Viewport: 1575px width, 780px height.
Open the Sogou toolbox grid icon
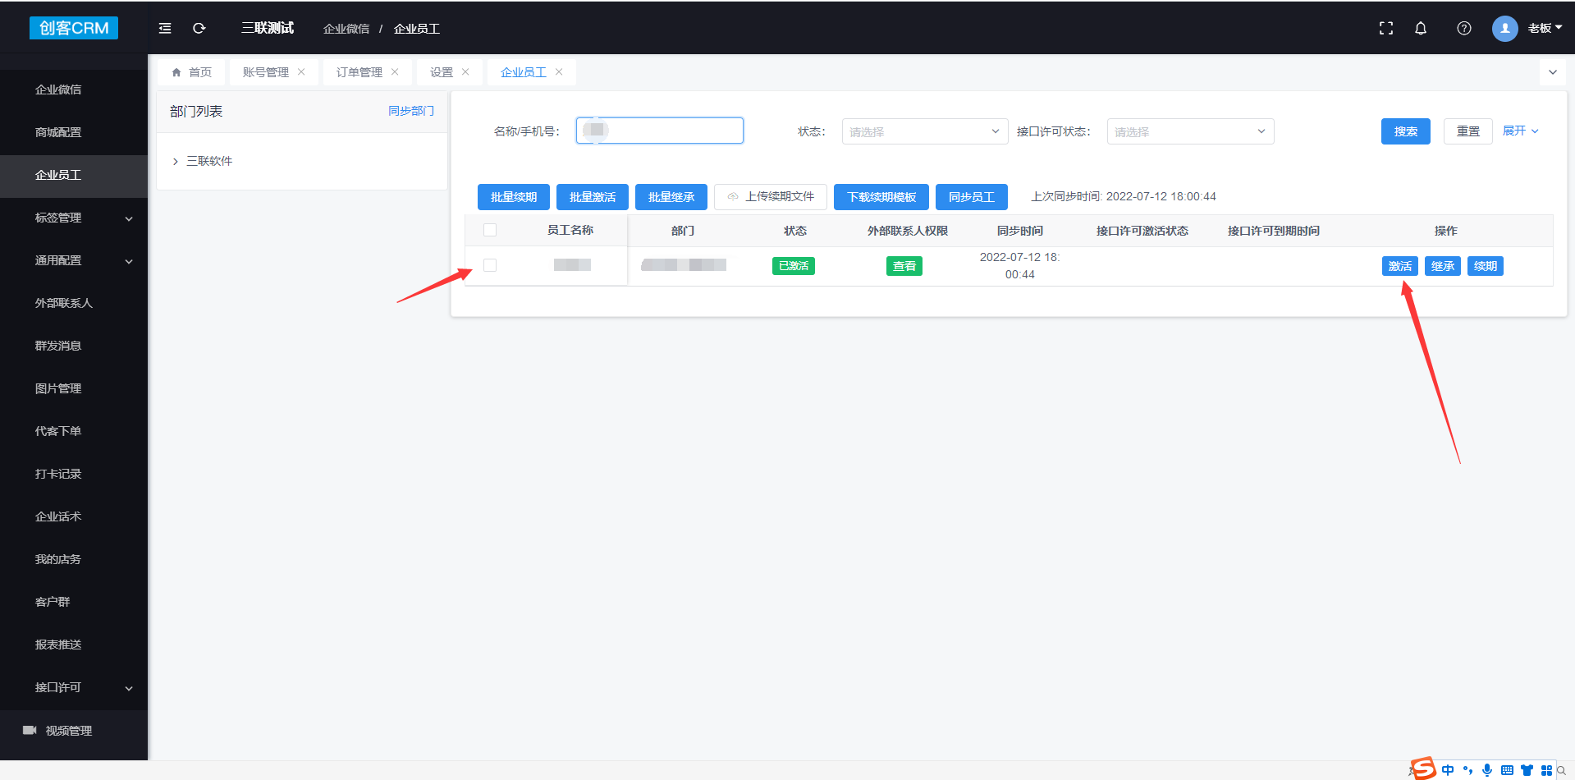point(1546,770)
